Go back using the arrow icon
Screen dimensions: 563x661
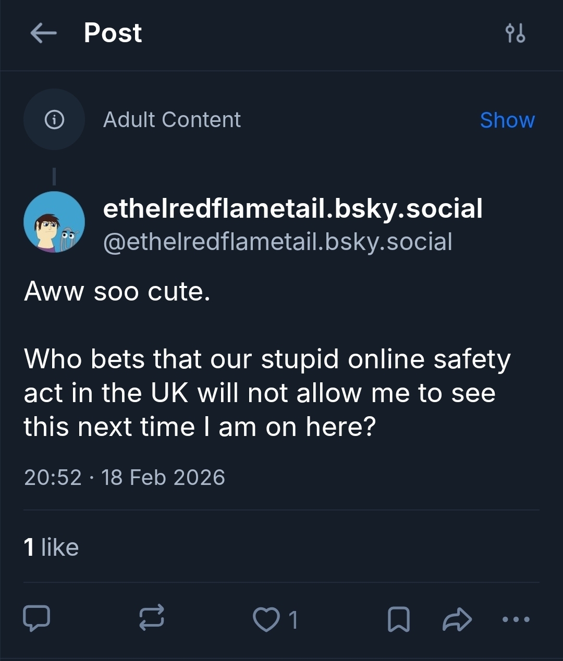[43, 33]
